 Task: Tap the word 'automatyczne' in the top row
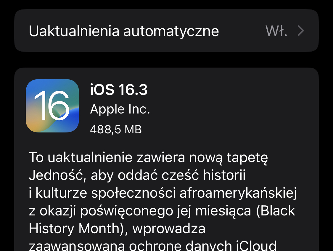point(171,31)
